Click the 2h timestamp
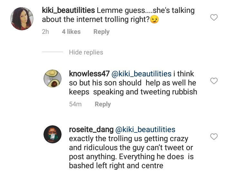 (x=45, y=32)
